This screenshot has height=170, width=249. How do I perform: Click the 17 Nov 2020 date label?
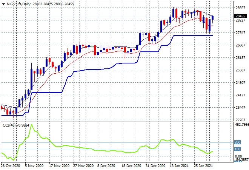tap(59, 166)
